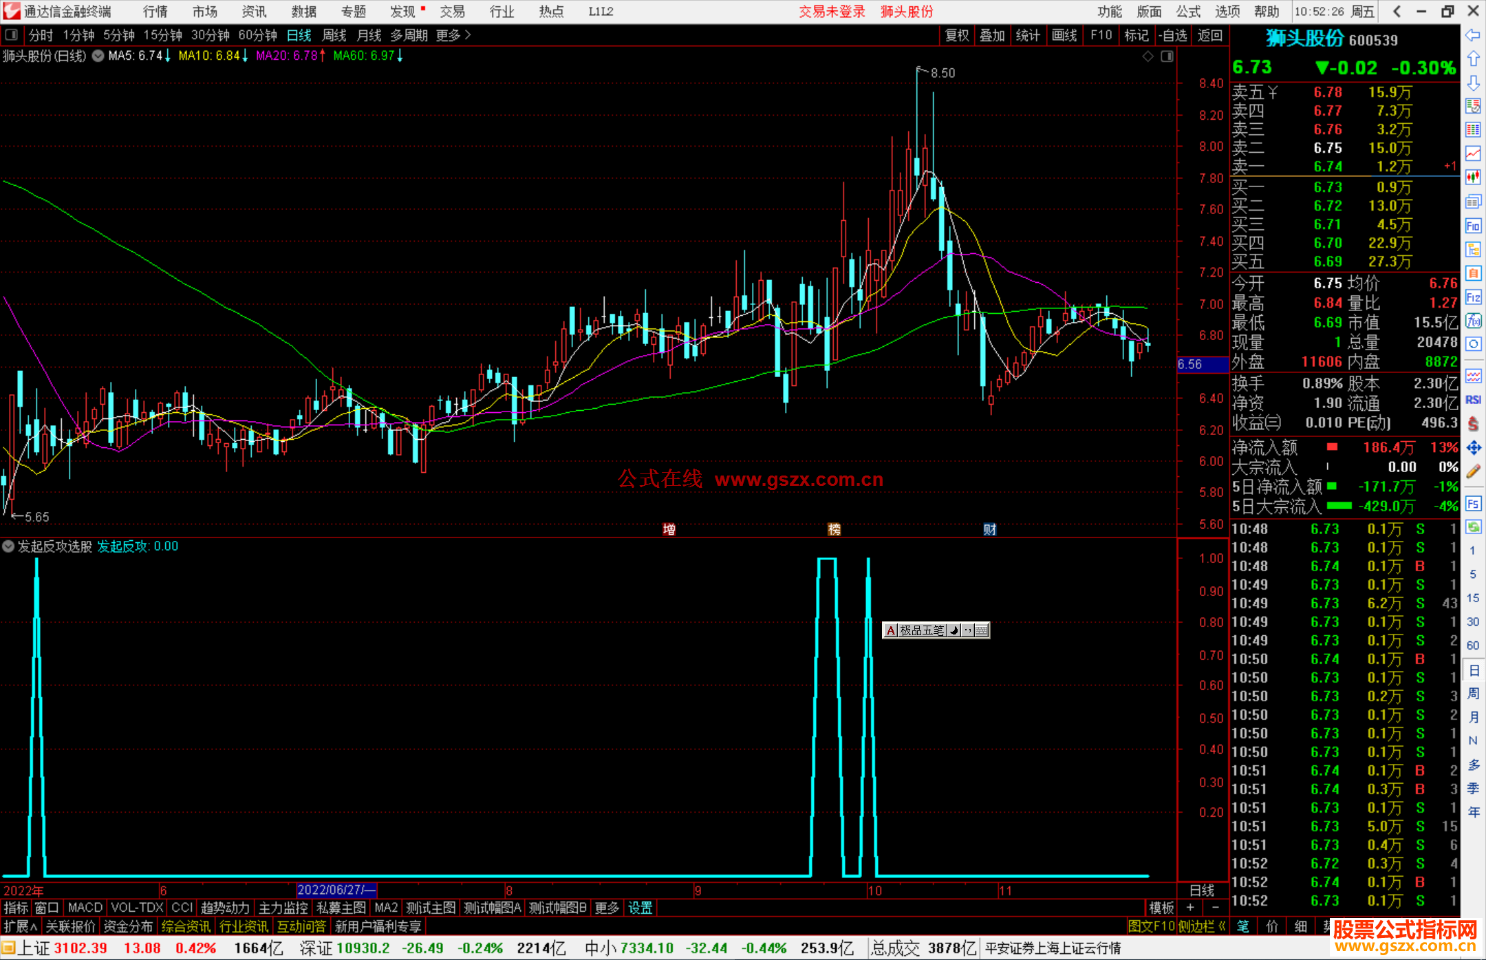Switch to 周 weekly period in sidebar

point(1473,693)
